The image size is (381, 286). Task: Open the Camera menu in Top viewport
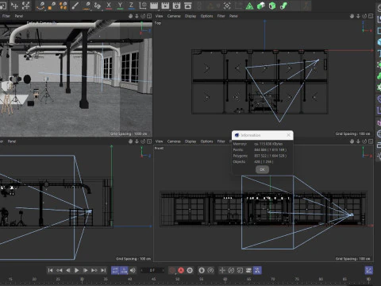tap(174, 16)
